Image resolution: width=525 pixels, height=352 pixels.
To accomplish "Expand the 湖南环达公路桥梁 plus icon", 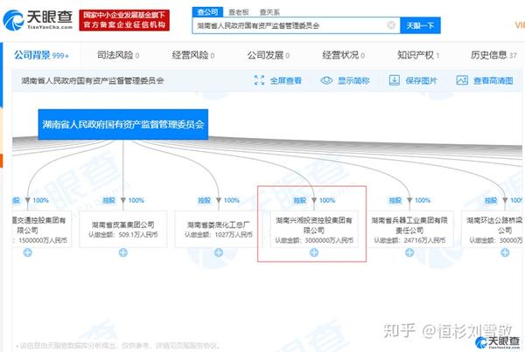I will 505,252.
